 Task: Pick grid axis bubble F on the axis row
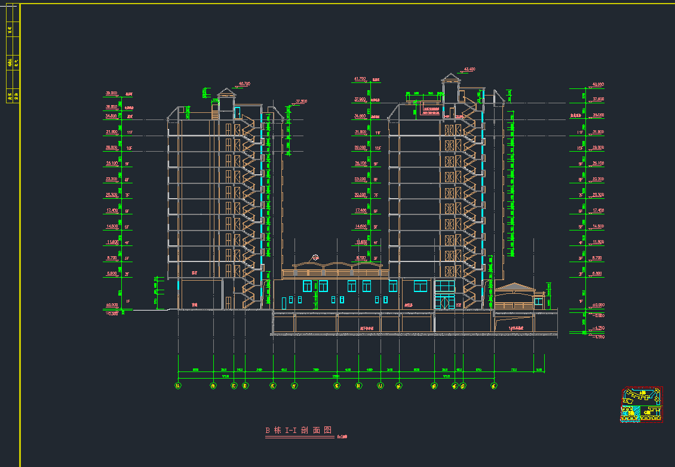[x=294, y=386]
